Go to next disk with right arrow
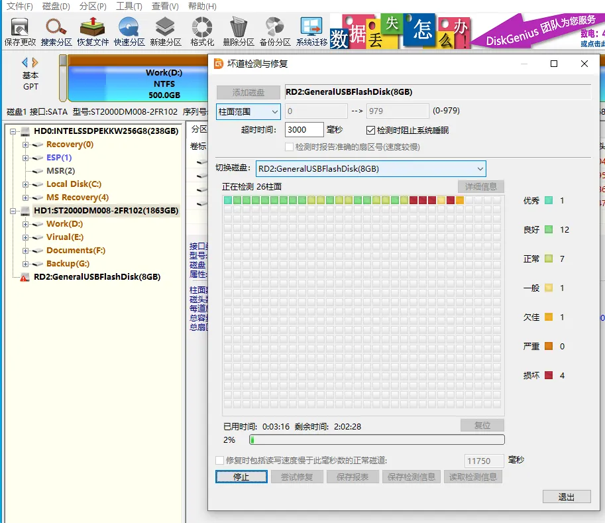The height and width of the screenshot is (523, 605). (x=35, y=62)
